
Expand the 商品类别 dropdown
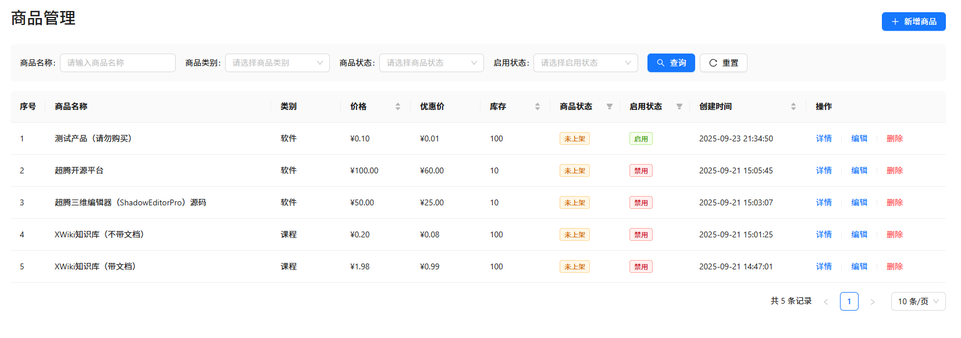coord(277,63)
